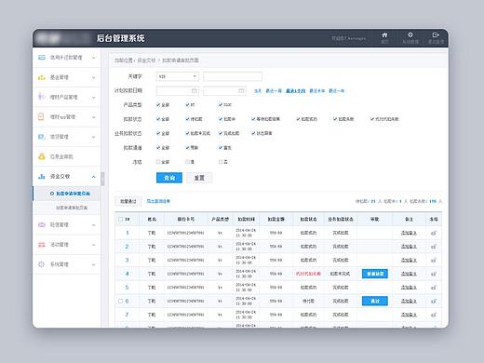Click the sidebar collapse handle
484x363 pixels.
point(102,179)
